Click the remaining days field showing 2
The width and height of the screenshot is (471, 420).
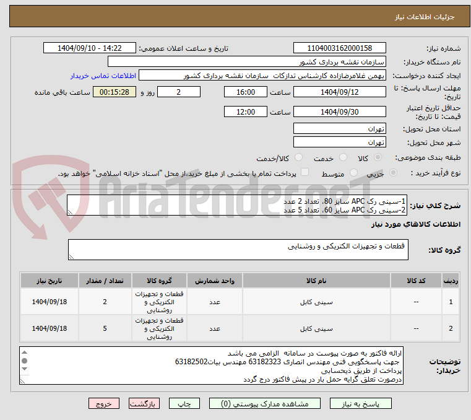179,92
